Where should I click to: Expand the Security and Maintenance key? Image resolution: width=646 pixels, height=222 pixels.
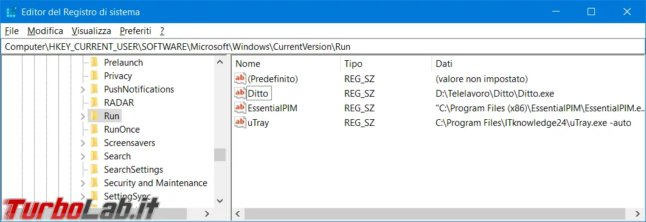point(83,183)
